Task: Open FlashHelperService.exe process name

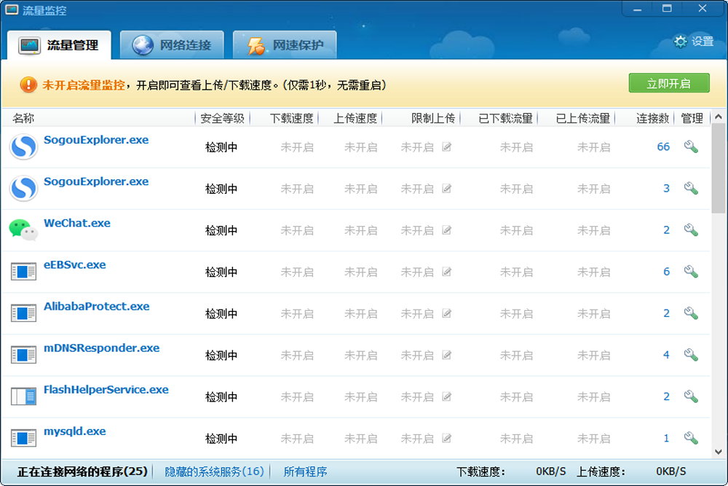Action: click(106, 389)
